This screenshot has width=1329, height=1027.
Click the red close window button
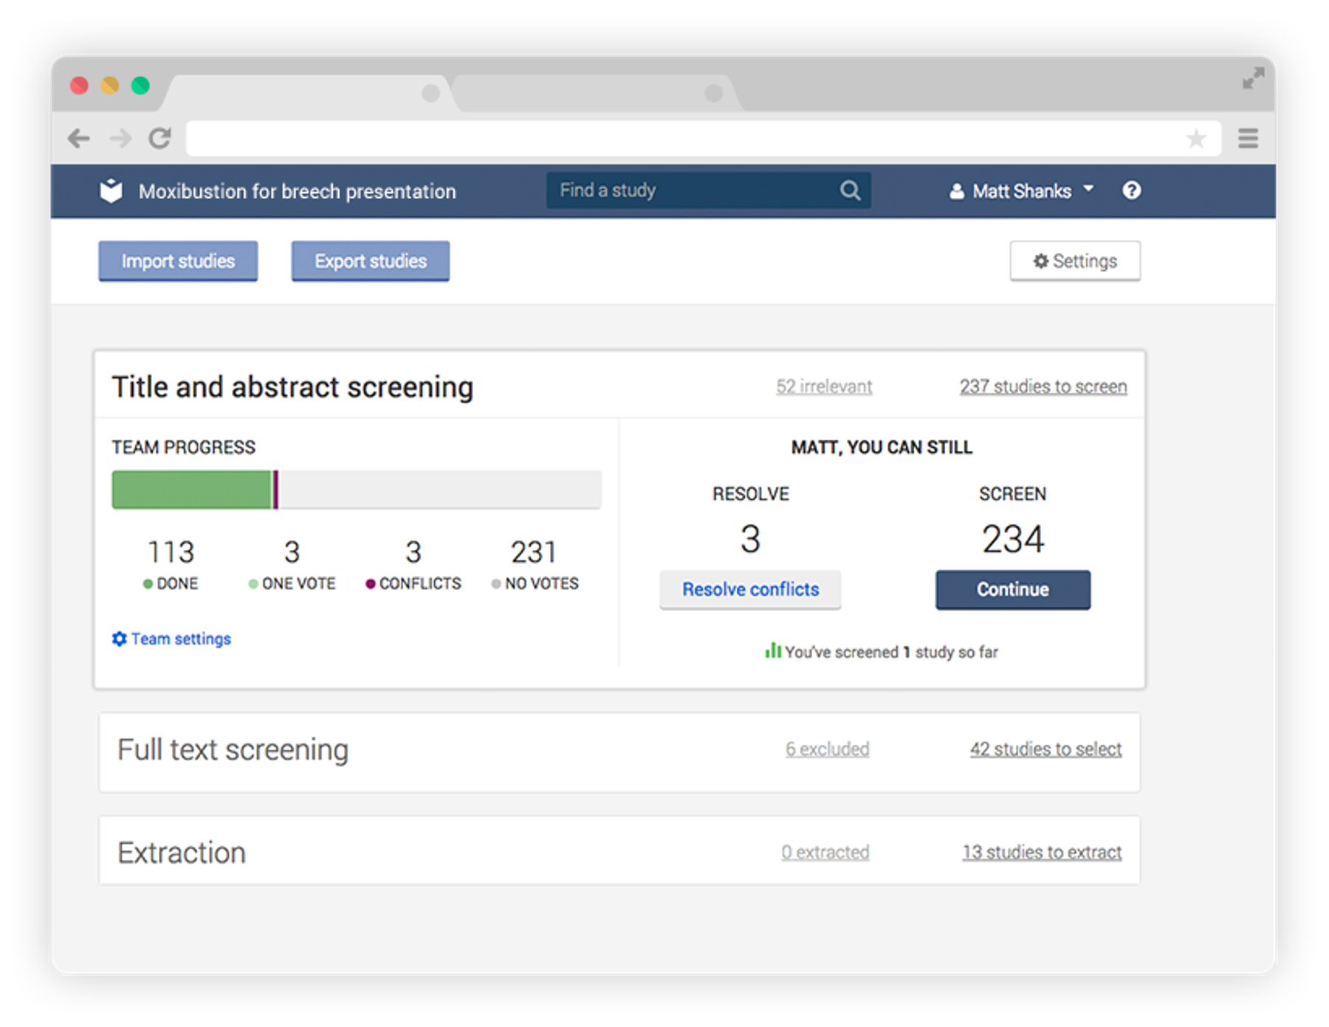(x=79, y=86)
